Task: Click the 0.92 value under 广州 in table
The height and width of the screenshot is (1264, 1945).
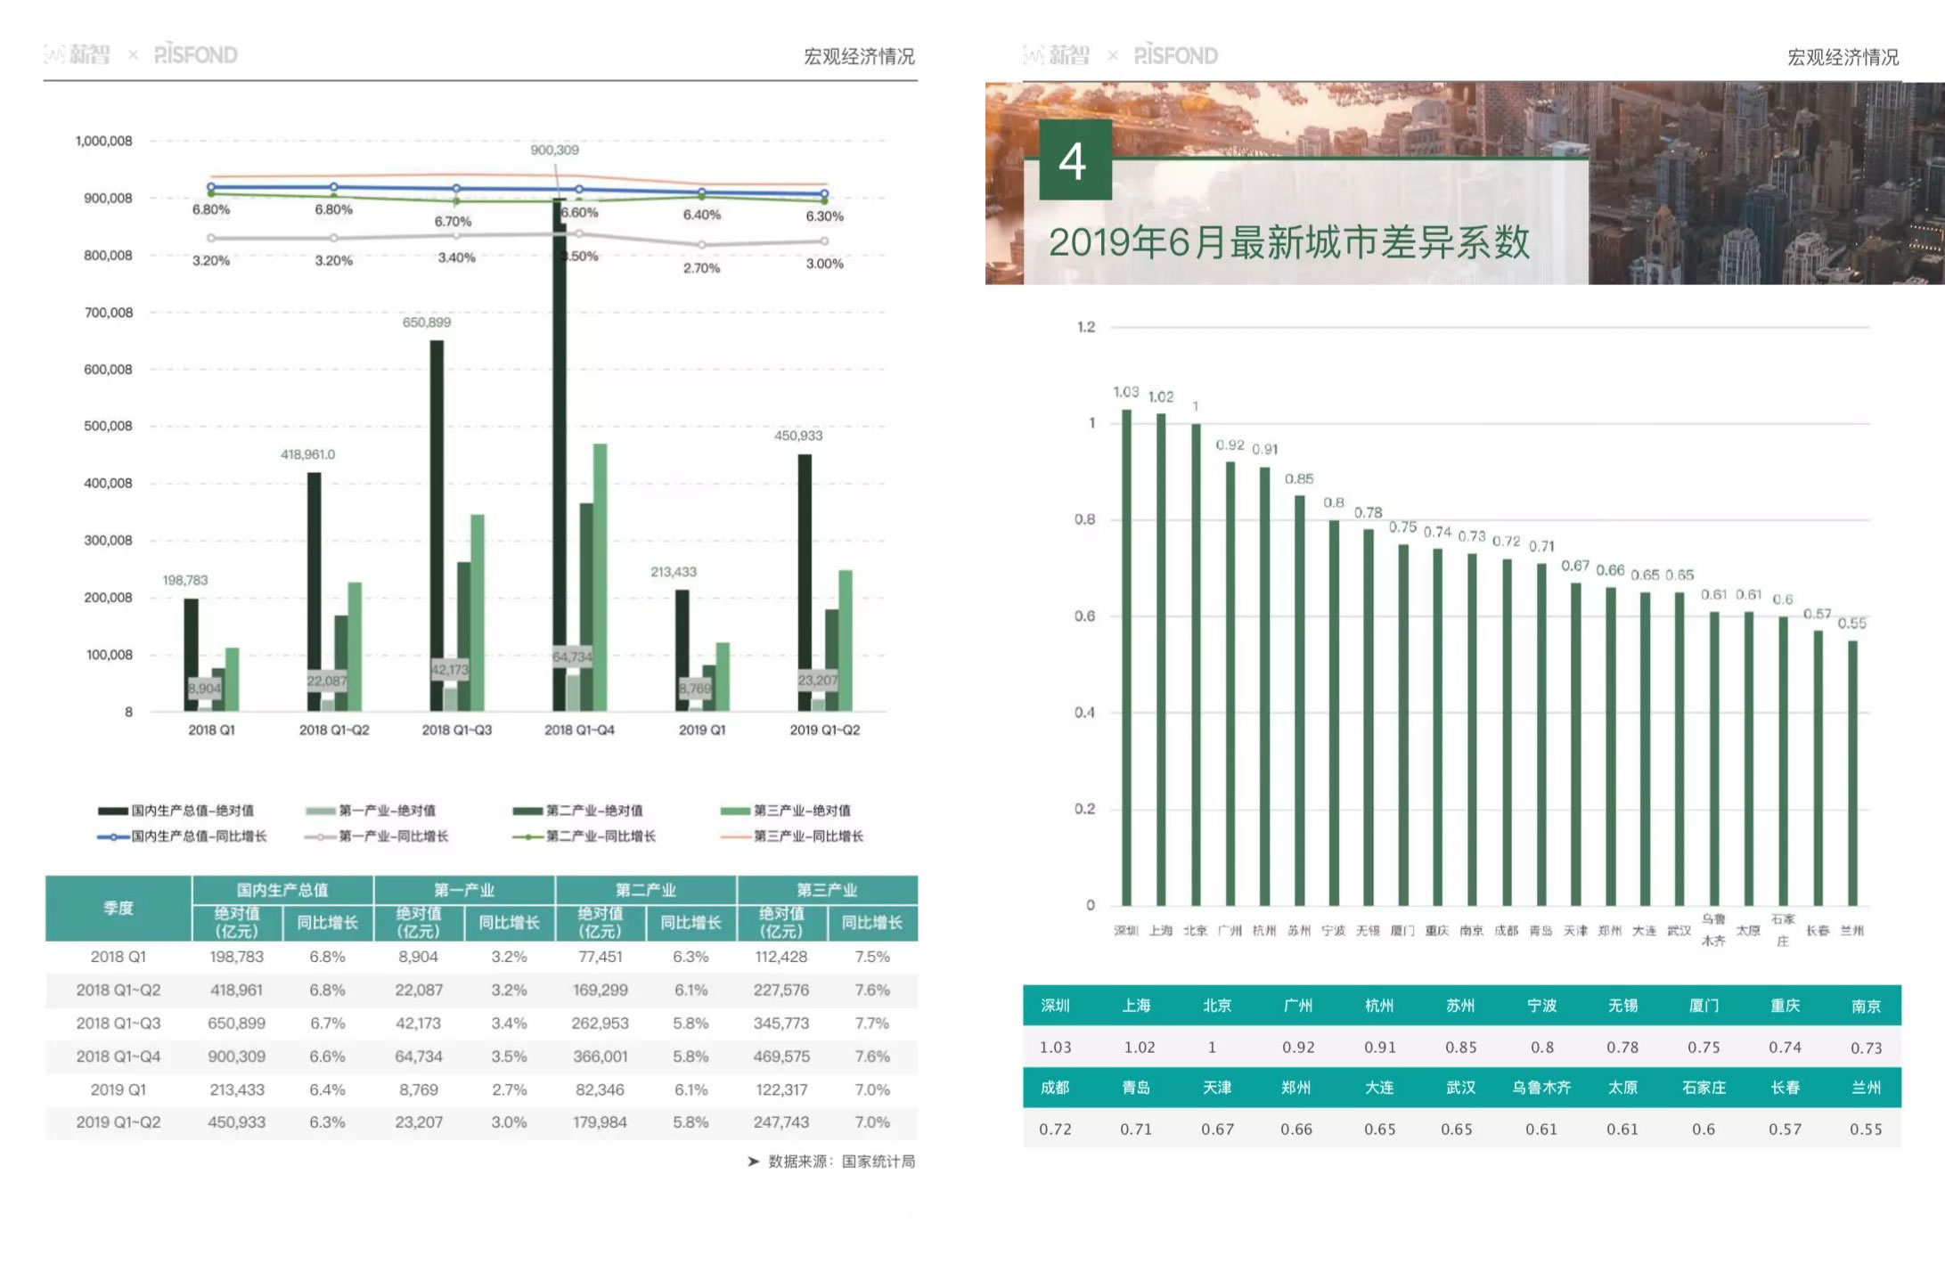Action: pyautogui.click(x=1298, y=1048)
